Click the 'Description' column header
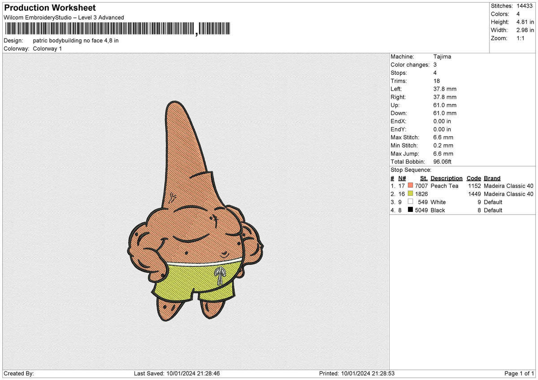This screenshot has height=380, width=538. coord(447,178)
